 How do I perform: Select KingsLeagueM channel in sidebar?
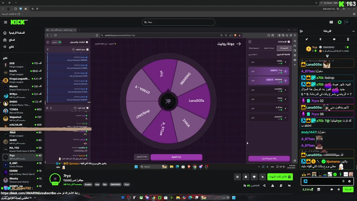(22, 80)
